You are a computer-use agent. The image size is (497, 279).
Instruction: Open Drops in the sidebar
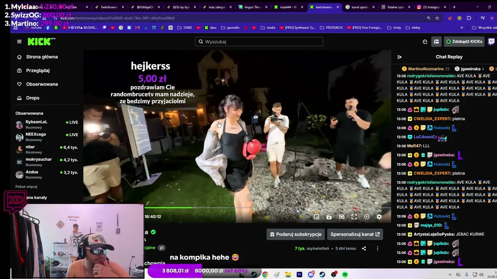click(33, 98)
